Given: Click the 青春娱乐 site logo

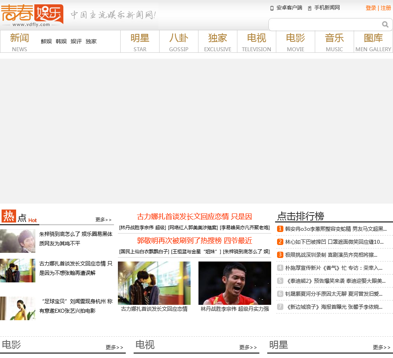Looking at the screenshot, I should click(32, 15).
